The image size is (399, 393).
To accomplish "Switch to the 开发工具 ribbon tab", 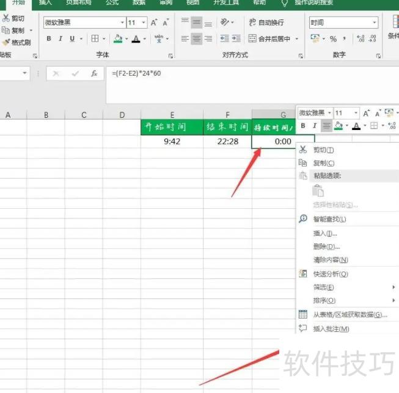I will pos(226,2).
